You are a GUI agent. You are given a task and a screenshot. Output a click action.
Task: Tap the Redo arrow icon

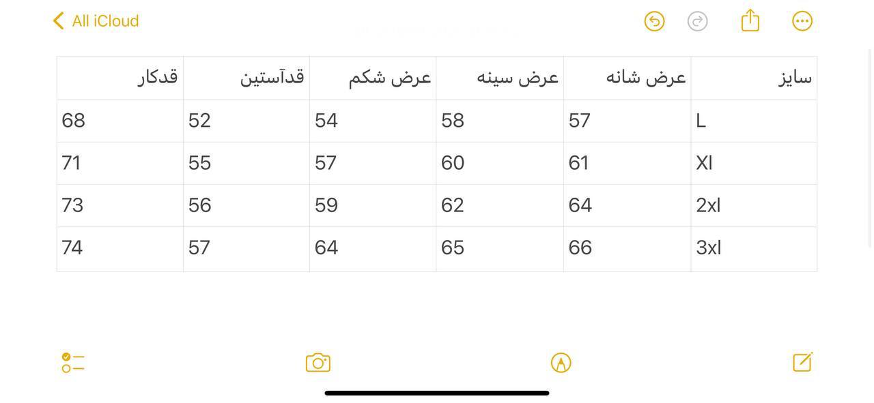pos(697,21)
